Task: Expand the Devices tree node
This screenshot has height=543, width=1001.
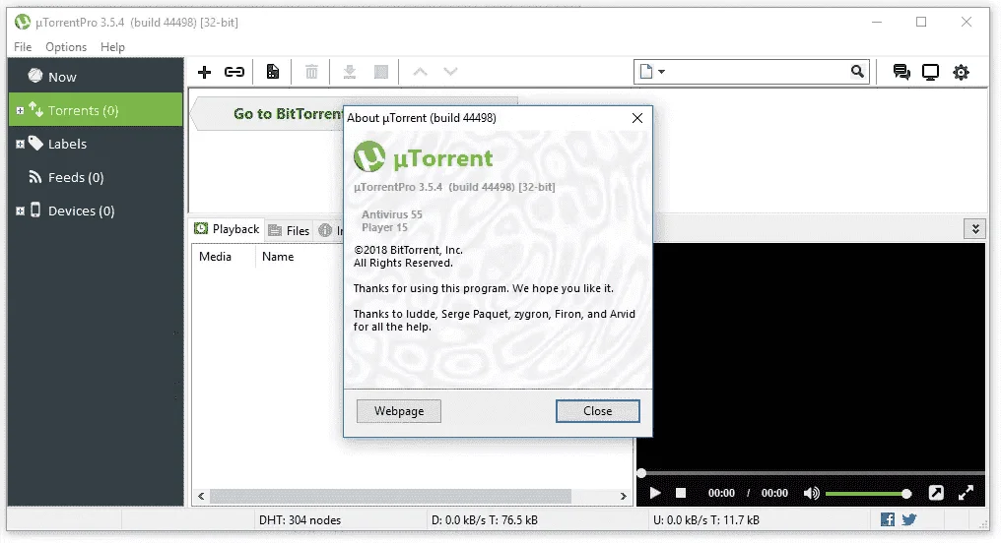Action: [20, 211]
